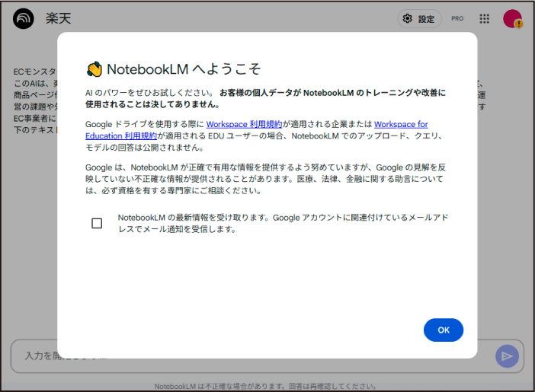Enable NotebookLM email updates checkbox
Image resolution: width=535 pixels, height=392 pixels.
[x=97, y=223]
